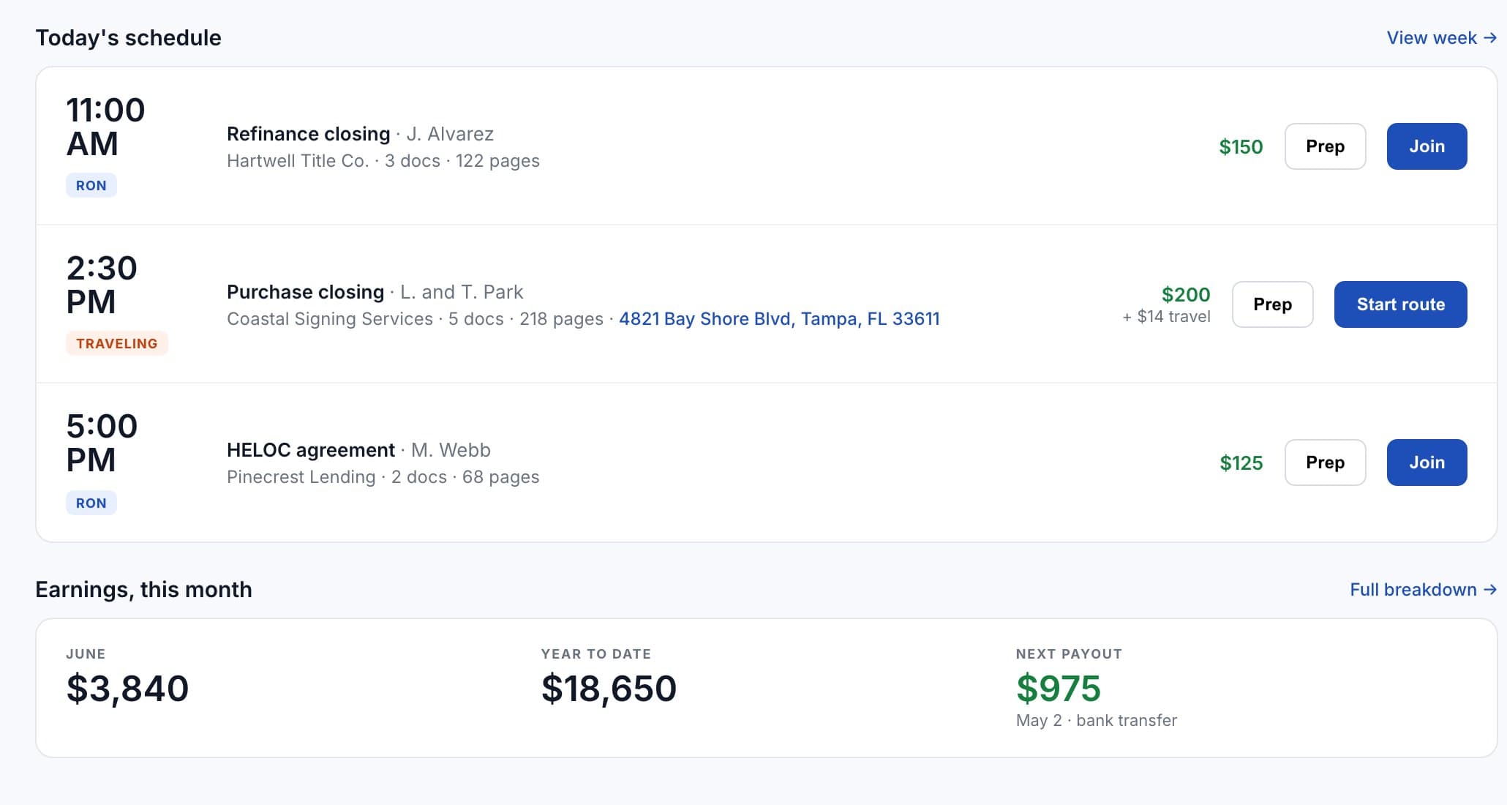Click the $975 next payout amount
This screenshot has height=805, width=1507.
tap(1059, 689)
